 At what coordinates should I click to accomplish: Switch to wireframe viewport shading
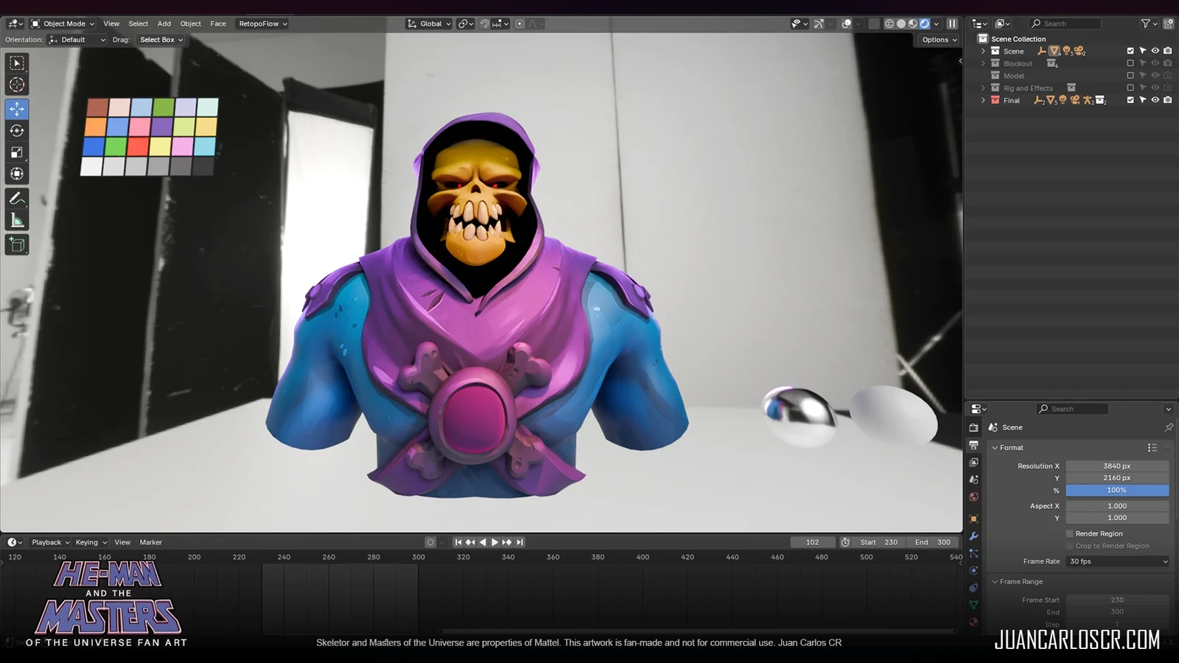tap(889, 24)
